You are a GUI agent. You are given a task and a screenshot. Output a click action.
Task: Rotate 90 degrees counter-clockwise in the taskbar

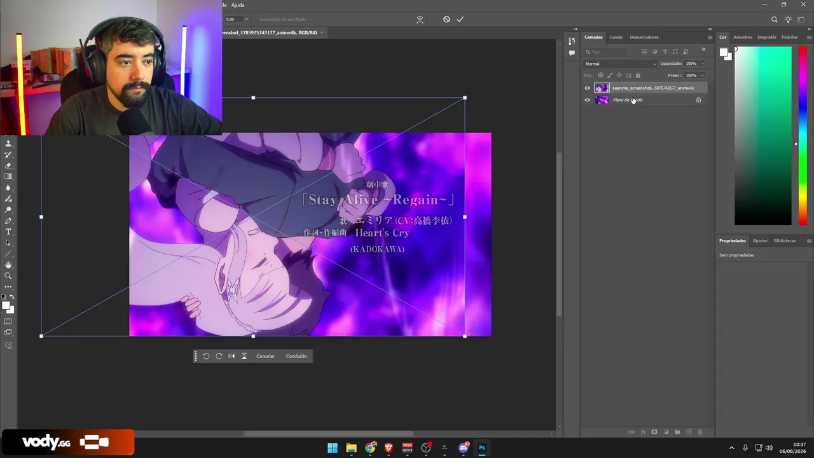click(x=206, y=356)
